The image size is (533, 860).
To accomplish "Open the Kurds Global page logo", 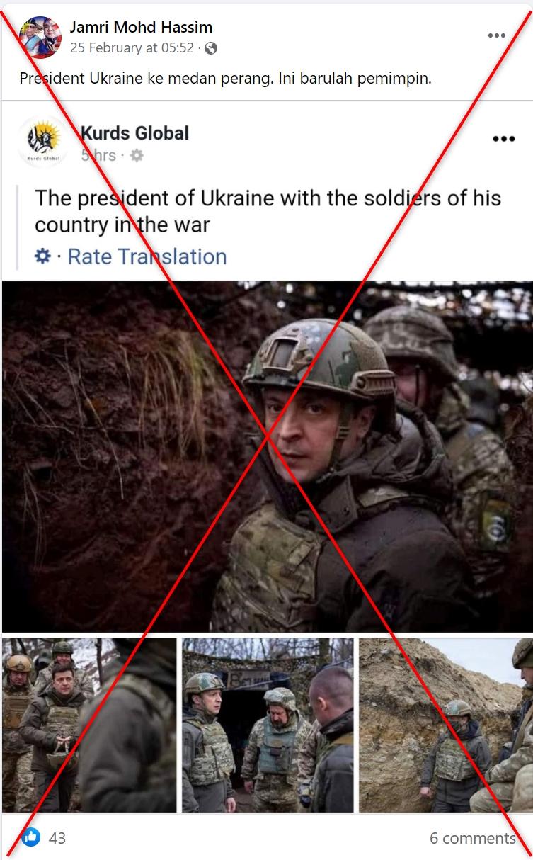I will 43,142.
